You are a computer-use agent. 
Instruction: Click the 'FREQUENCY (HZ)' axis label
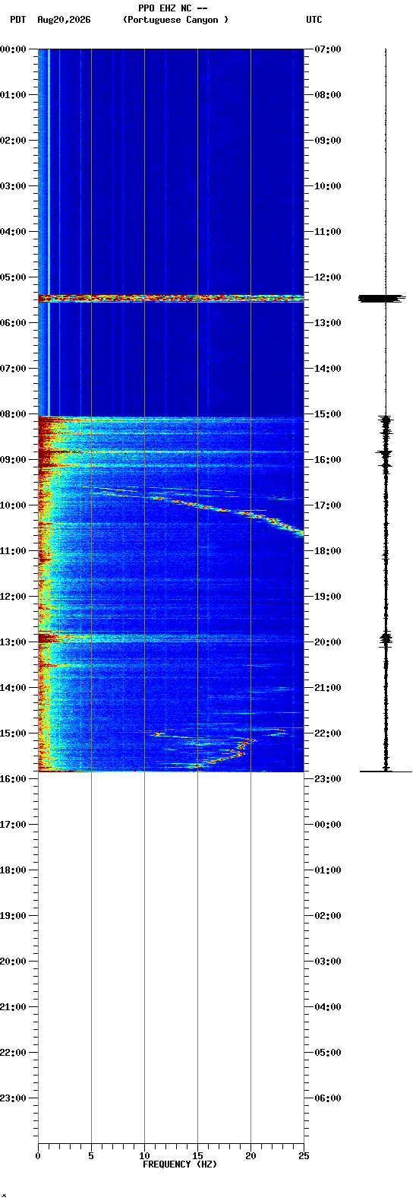coord(180,1164)
